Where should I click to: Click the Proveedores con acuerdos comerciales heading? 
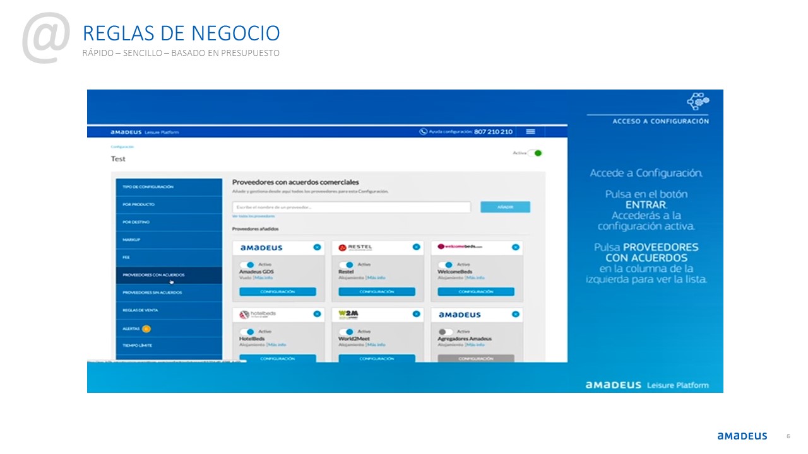coord(295,182)
